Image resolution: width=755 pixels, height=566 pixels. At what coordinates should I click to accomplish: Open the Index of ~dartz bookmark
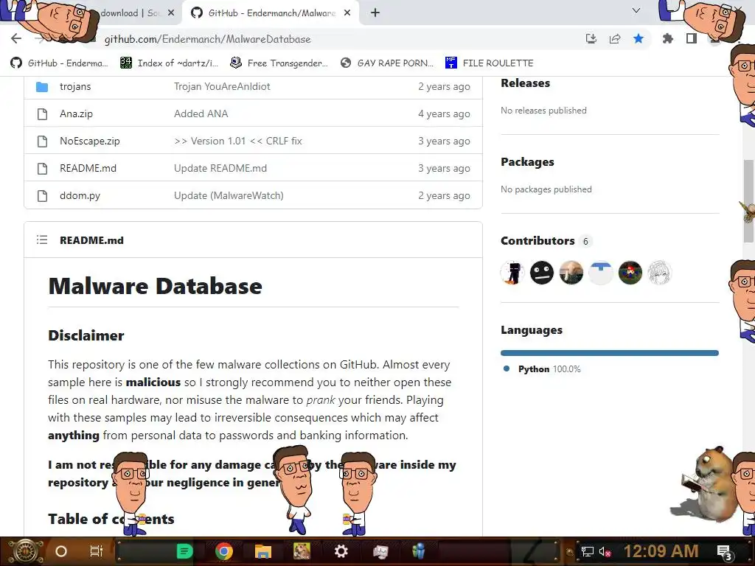tap(170, 63)
